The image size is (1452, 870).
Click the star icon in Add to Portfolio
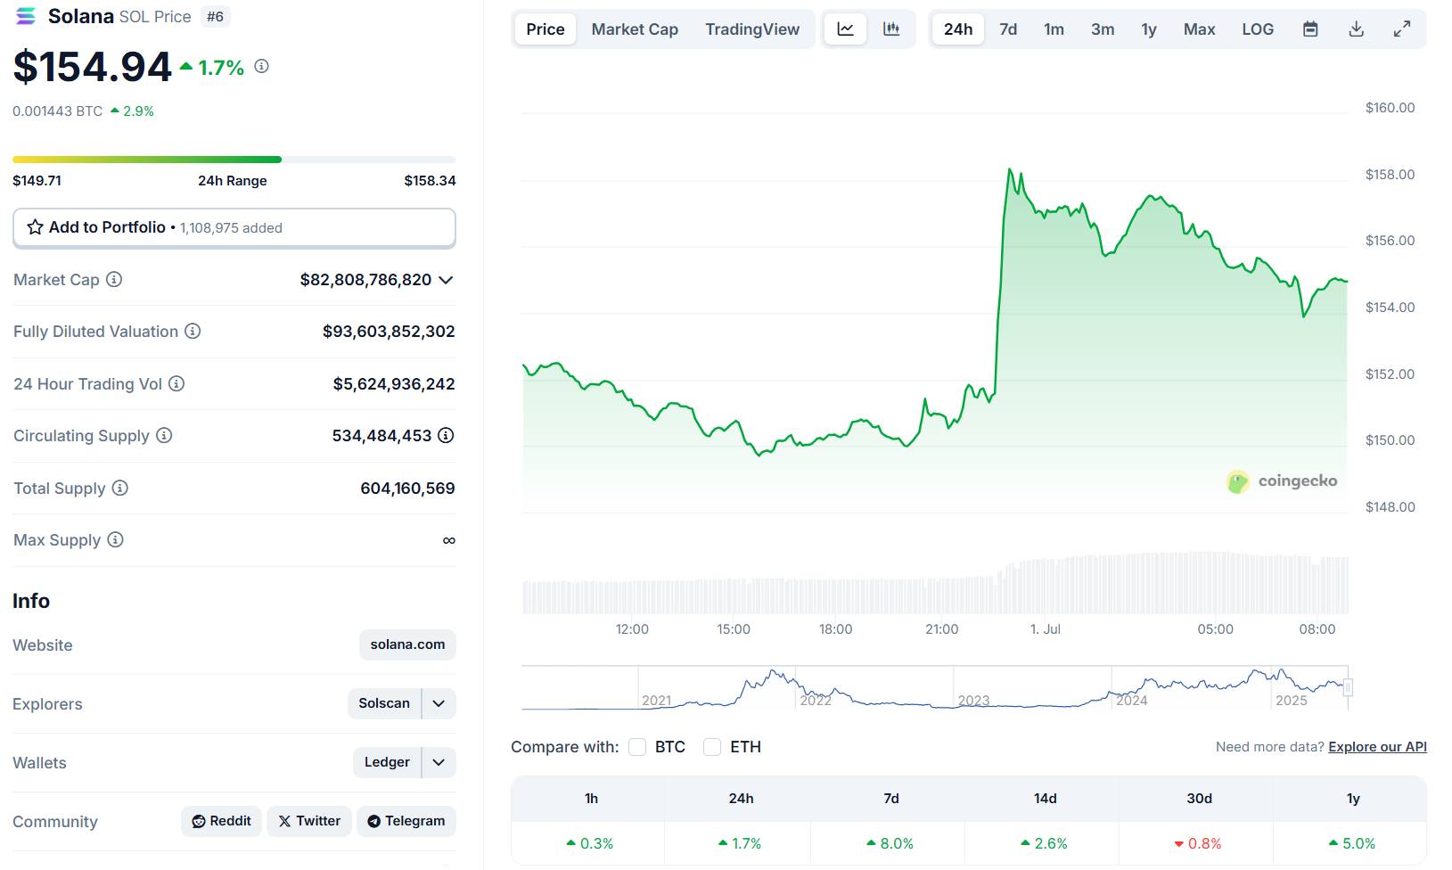click(36, 227)
